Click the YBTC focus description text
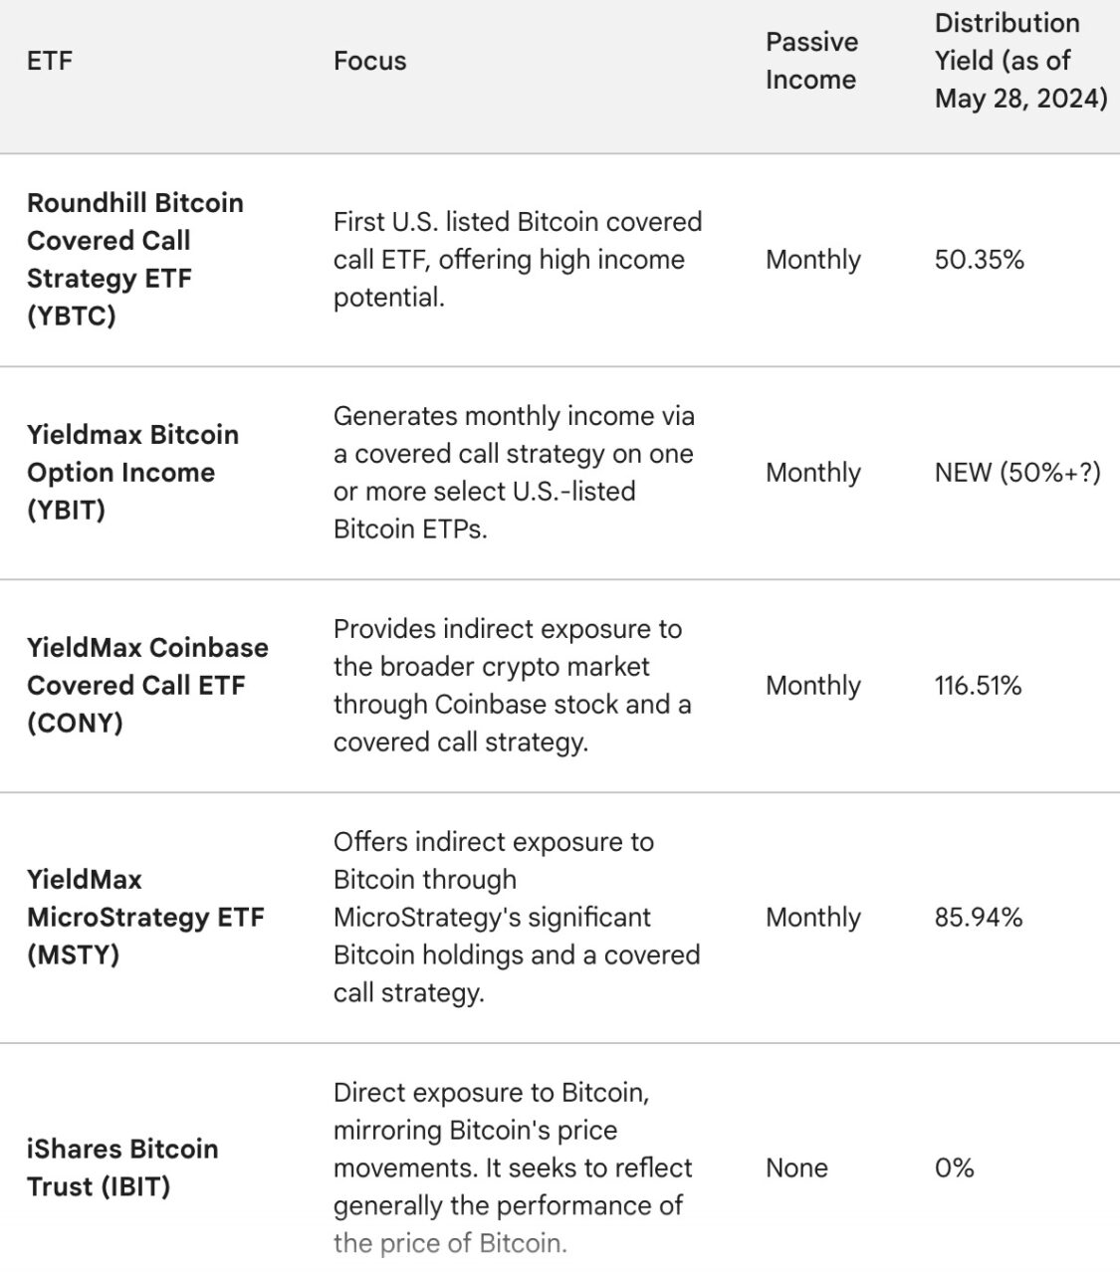 pyautogui.click(x=518, y=259)
